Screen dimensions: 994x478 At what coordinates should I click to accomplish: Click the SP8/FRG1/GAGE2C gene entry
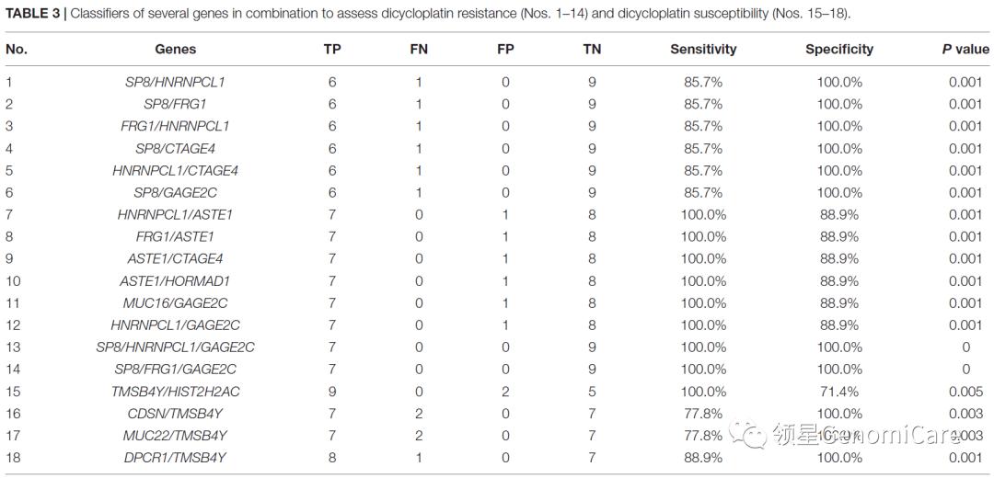[175, 369]
